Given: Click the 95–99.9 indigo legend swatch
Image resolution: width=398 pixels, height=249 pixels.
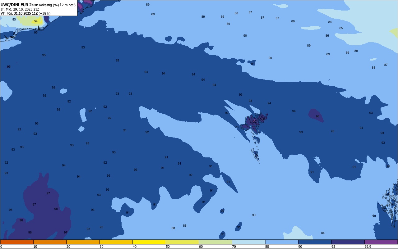Looking at the screenshot, I should 348,242.
